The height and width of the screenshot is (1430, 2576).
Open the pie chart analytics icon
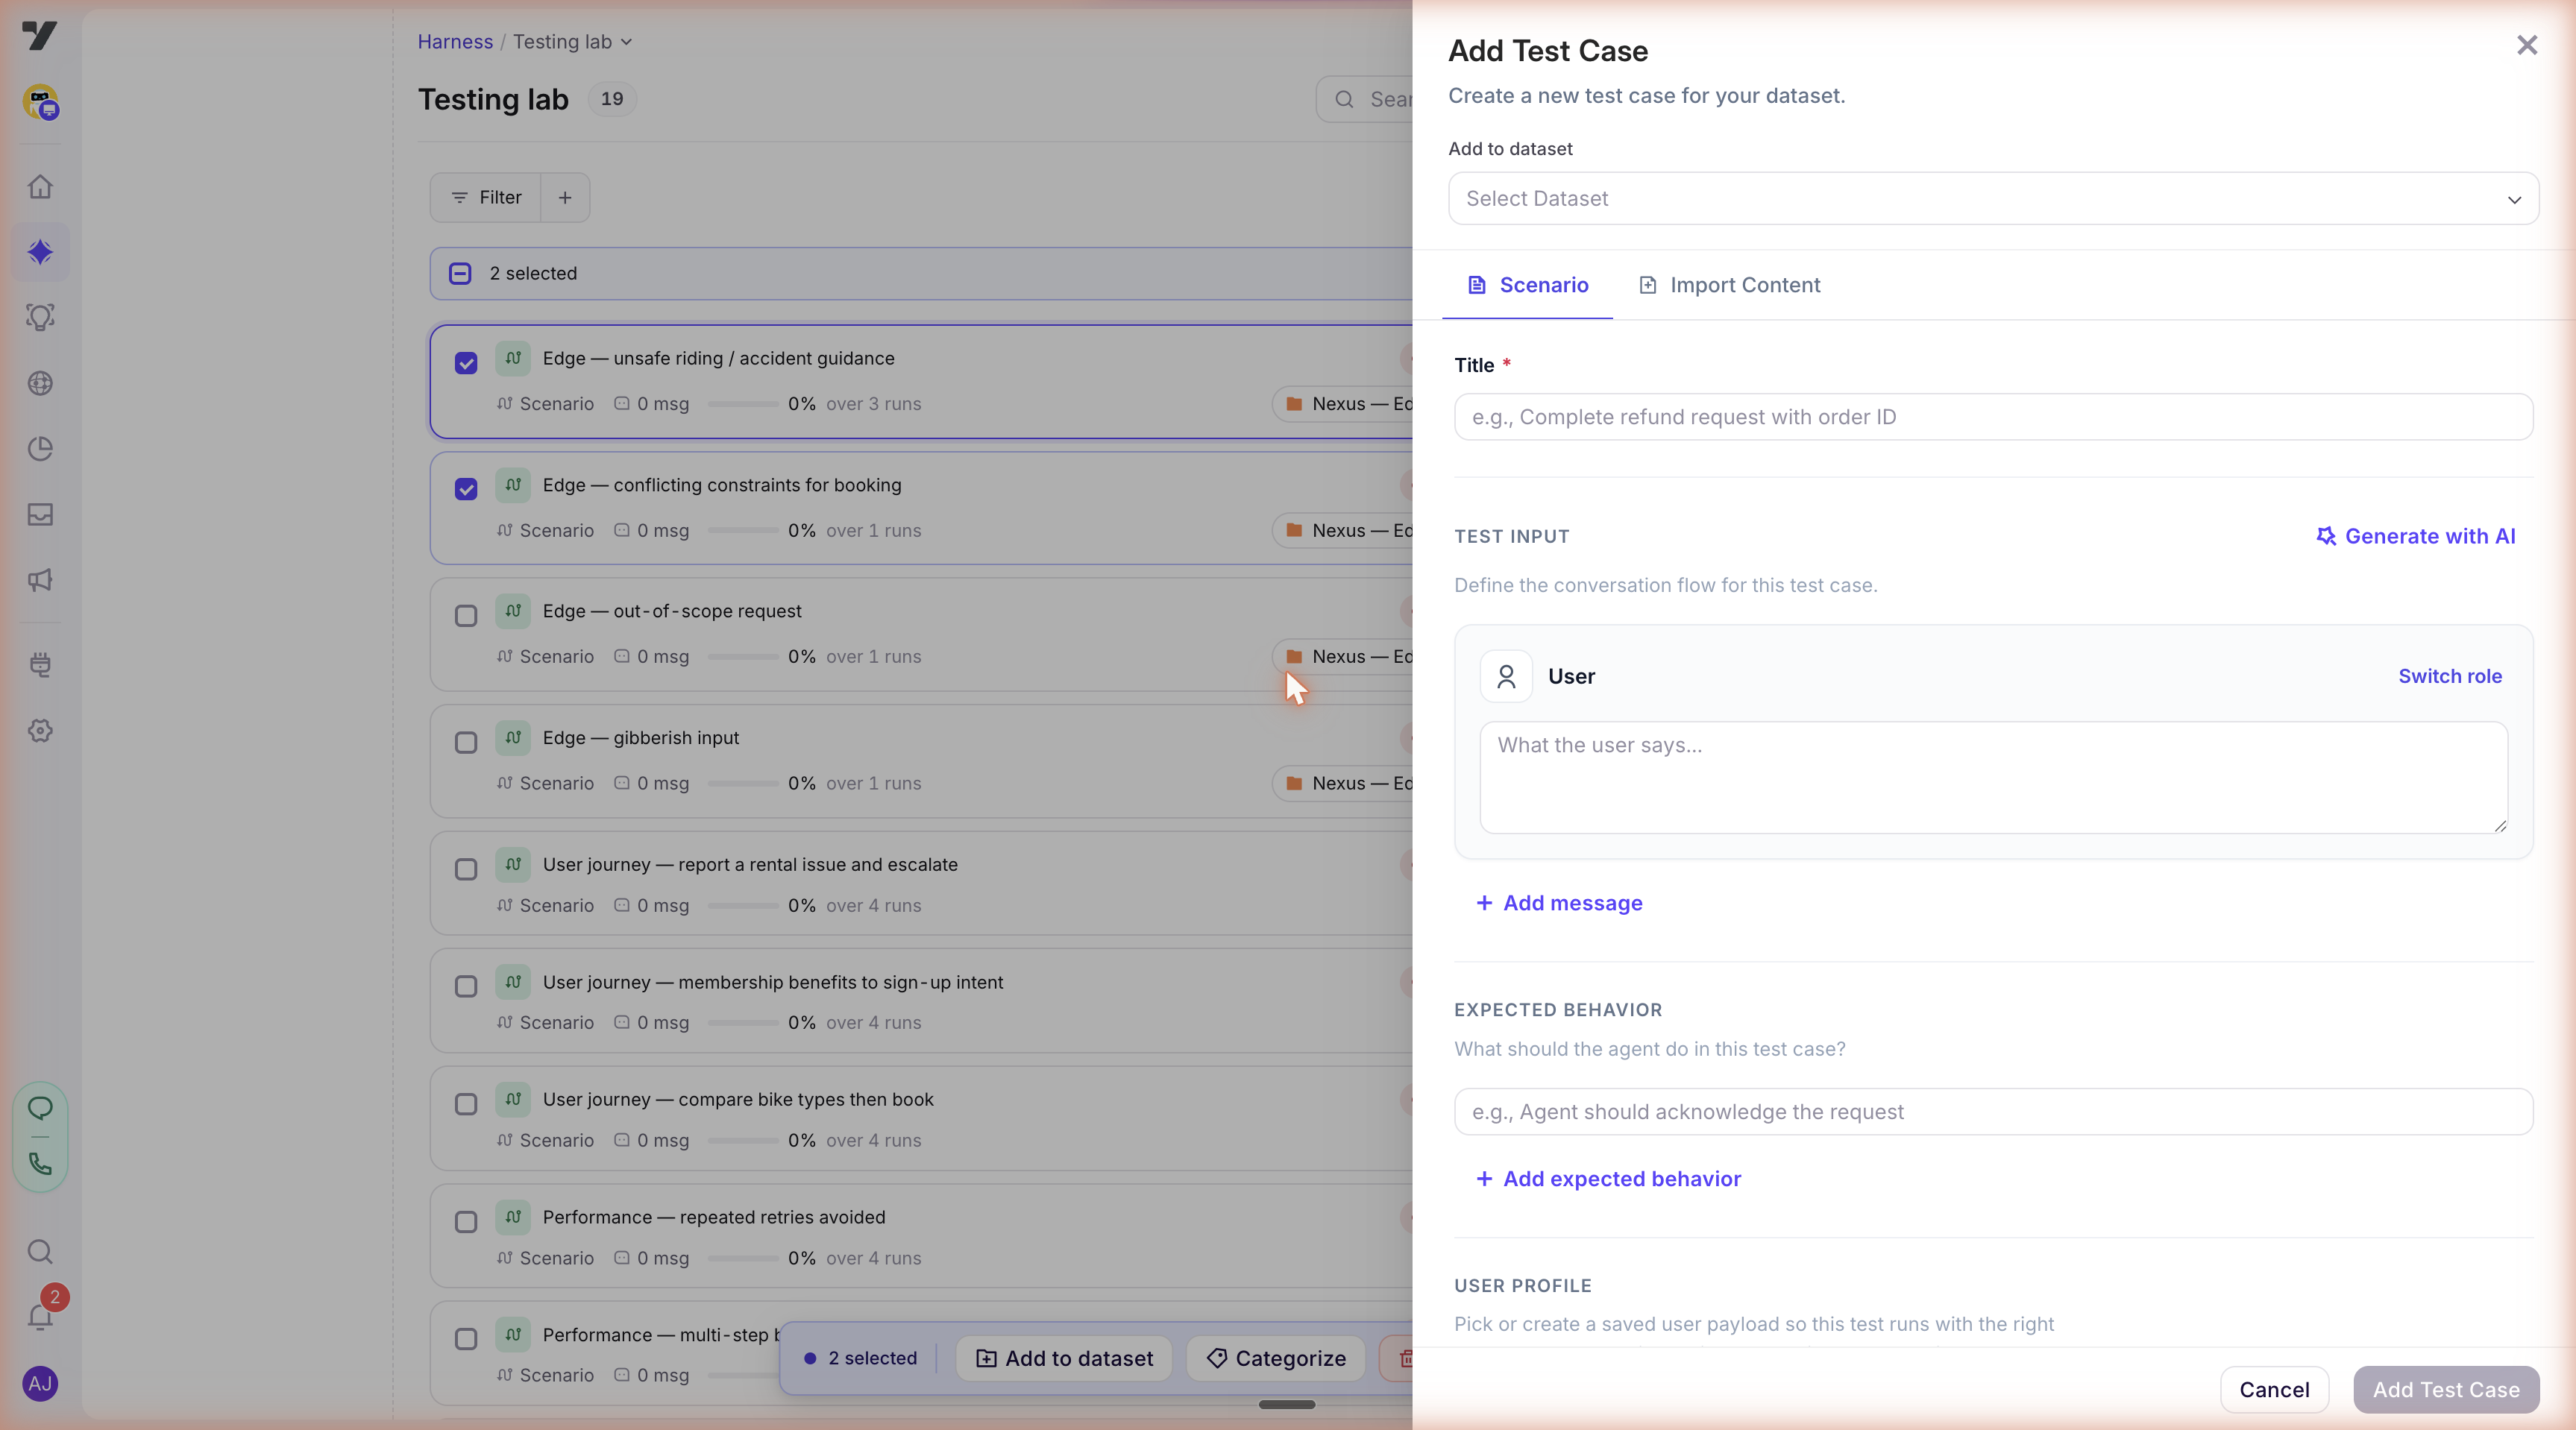[x=40, y=449]
